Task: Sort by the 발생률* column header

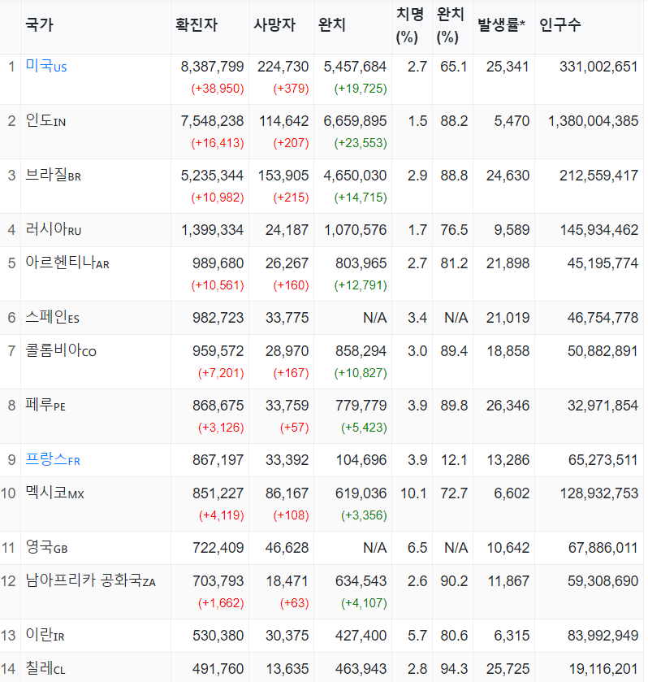Action: coord(502,24)
